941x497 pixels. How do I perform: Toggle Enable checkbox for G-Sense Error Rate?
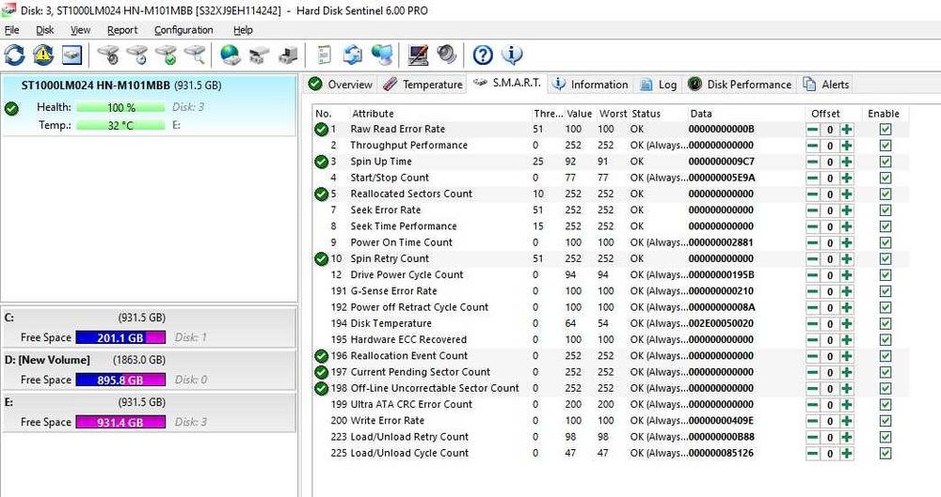tap(885, 291)
